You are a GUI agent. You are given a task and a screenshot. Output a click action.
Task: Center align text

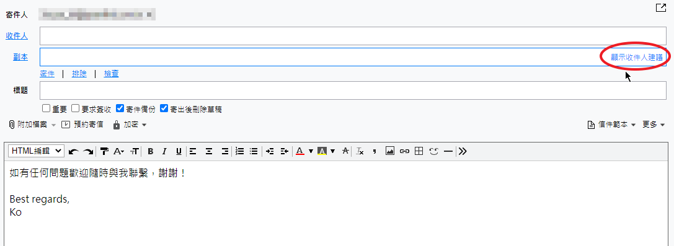click(x=209, y=151)
